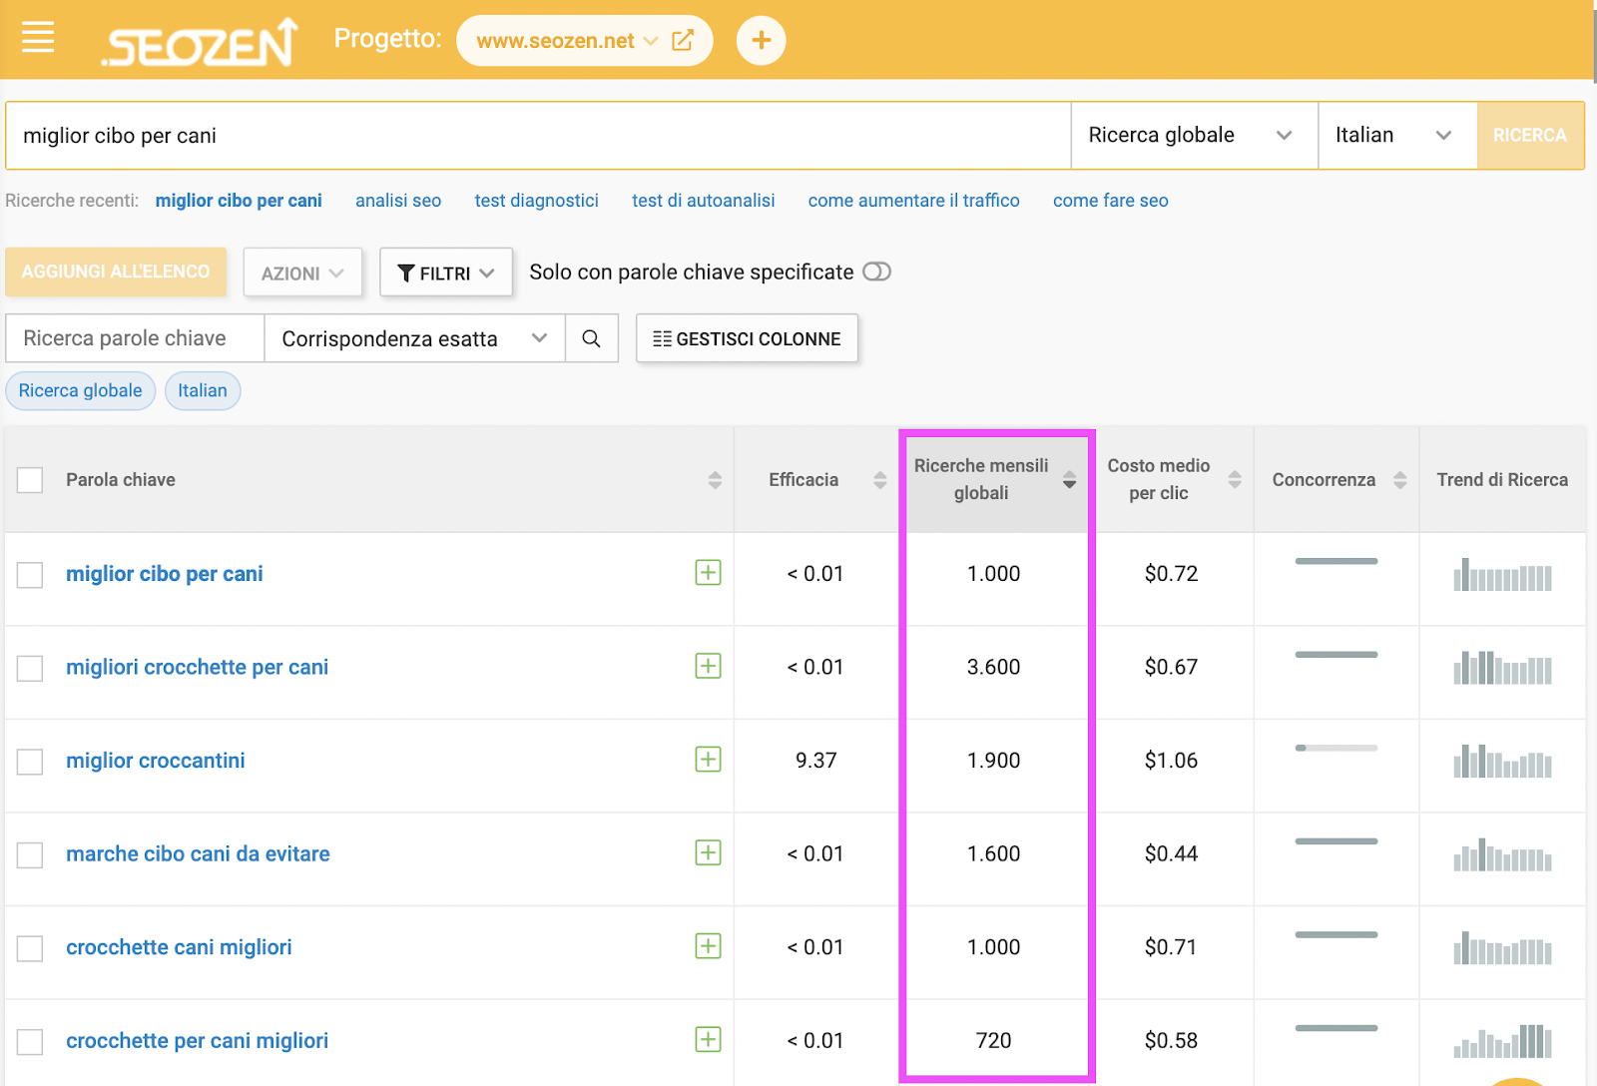This screenshot has height=1086, width=1597.
Task: Tick the select-all header checkbox
Action: [30, 480]
